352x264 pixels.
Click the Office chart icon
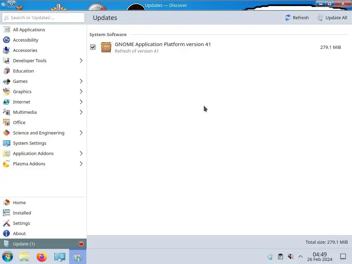click(x=7, y=123)
